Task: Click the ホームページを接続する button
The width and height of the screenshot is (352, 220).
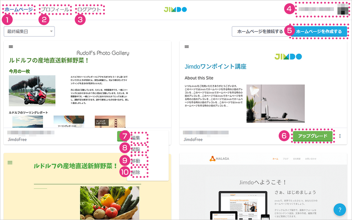Action: (260, 32)
